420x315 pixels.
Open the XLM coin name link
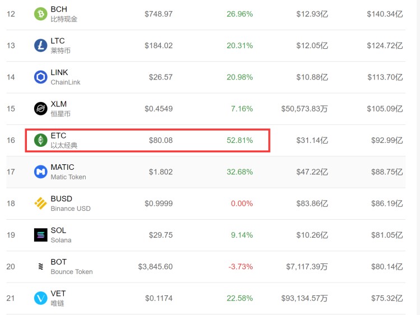59,104
